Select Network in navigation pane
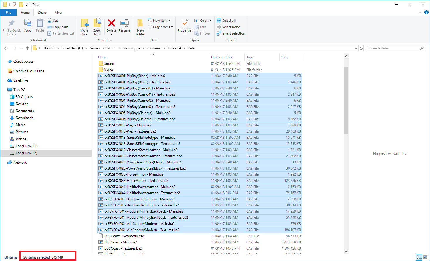430x261 pixels. coord(20,162)
